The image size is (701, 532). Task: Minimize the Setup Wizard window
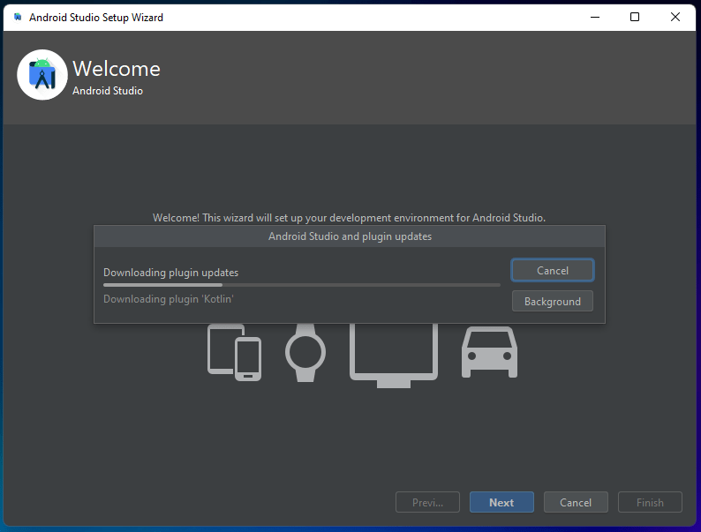tap(594, 17)
